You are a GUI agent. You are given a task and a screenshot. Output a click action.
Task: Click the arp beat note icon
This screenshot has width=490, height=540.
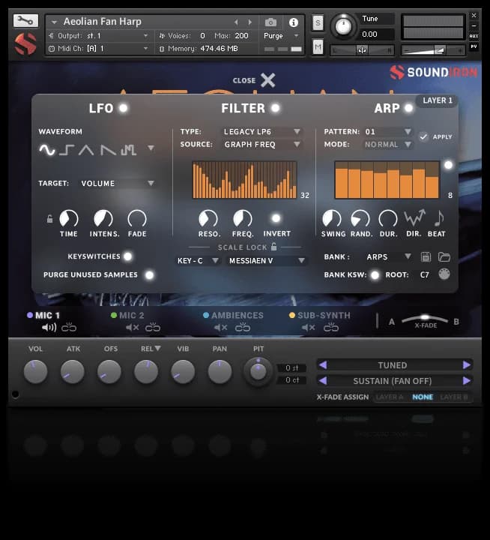pos(439,218)
